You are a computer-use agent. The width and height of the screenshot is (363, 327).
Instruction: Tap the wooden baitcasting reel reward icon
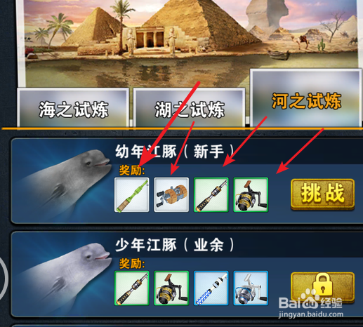pos(171,194)
